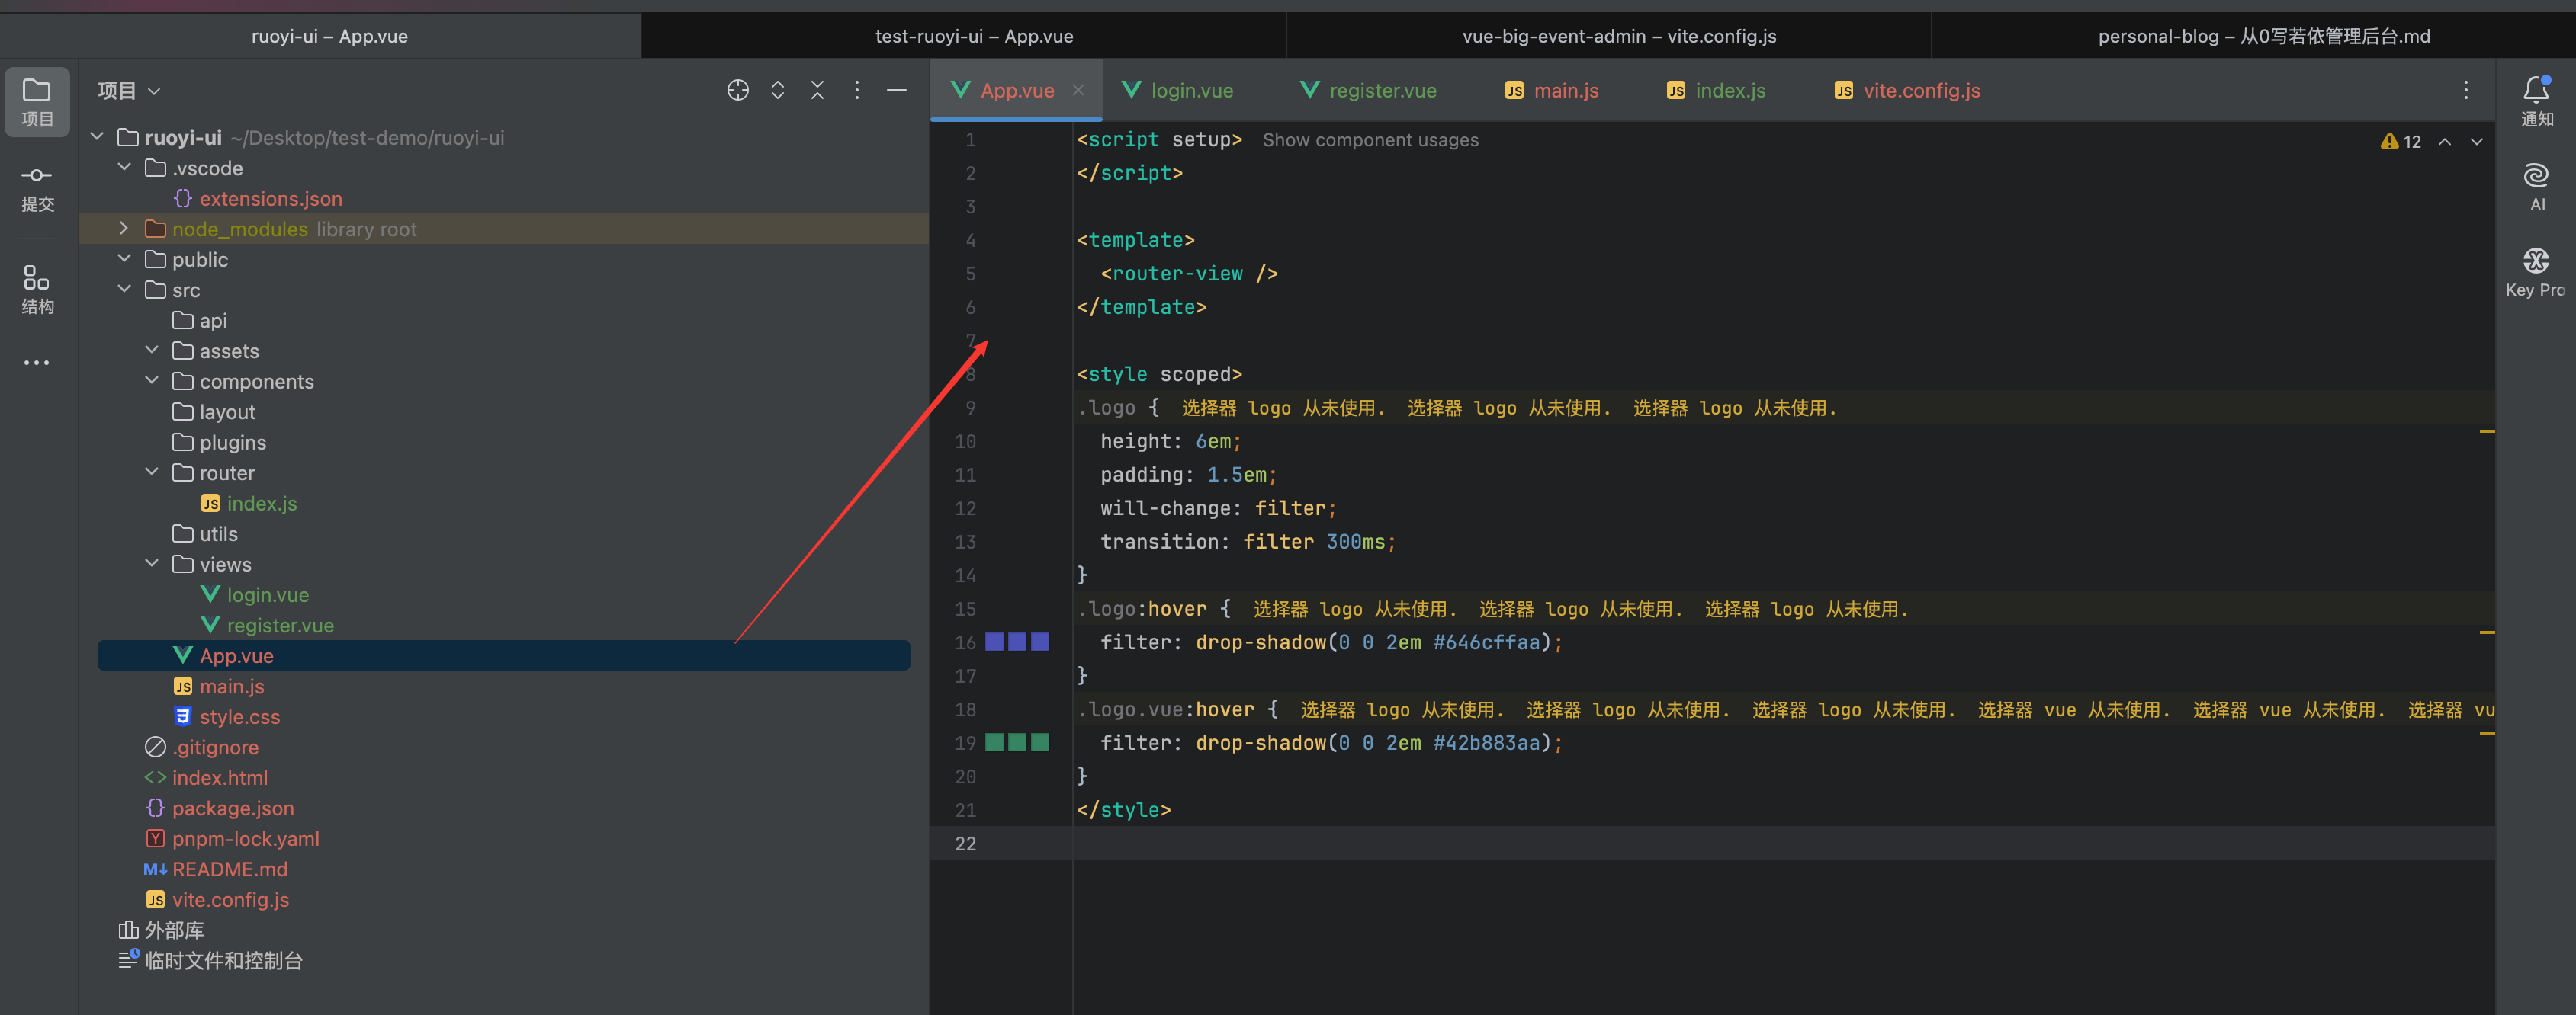Image resolution: width=2576 pixels, height=1015 pixels.
Task: Collapse the src folder
Action: 125,290
